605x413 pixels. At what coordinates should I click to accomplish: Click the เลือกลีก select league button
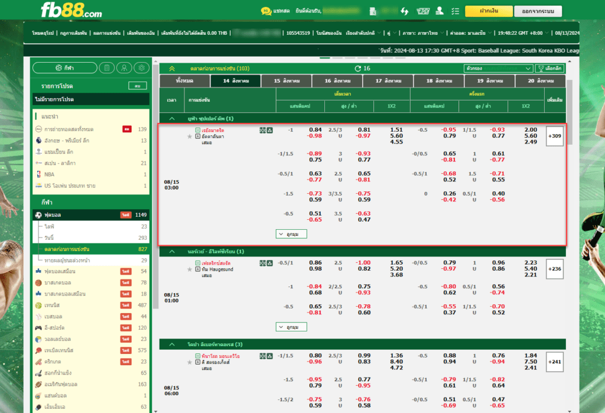click(x=549, y=69)
